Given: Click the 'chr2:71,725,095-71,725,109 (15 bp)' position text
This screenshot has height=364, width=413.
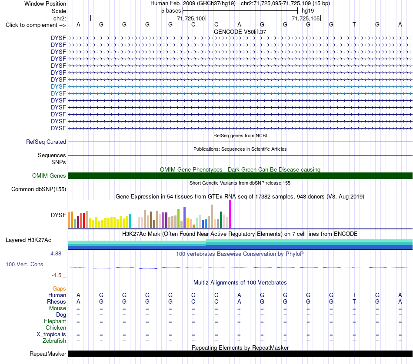Looking at the screenshot, I should [285, 3].
